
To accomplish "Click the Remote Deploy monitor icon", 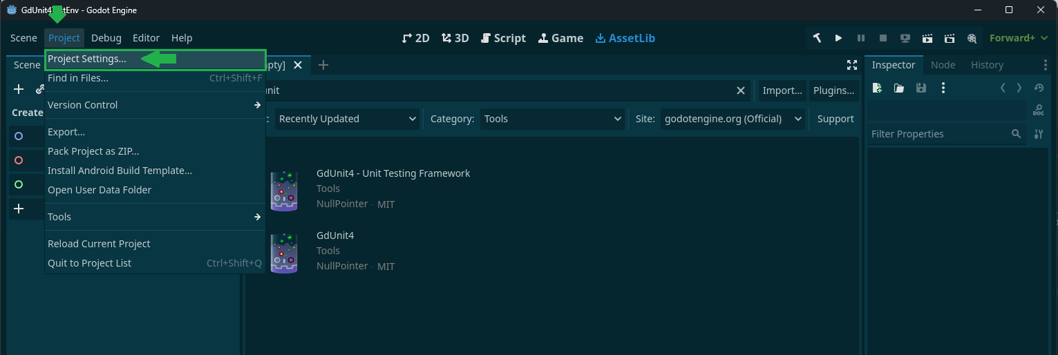I will pos(905,38).
